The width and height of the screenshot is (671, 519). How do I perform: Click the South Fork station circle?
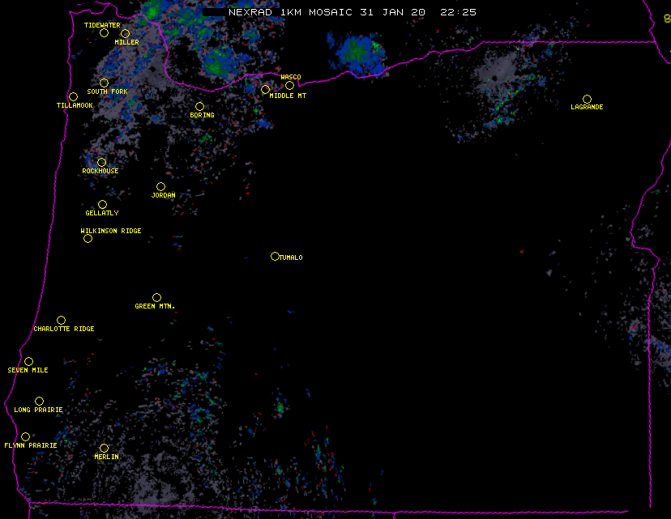click(104, 83)
